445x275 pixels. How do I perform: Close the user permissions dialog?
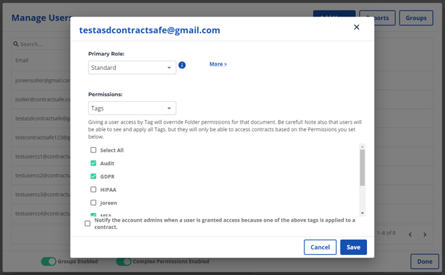[x=356, y=27]
